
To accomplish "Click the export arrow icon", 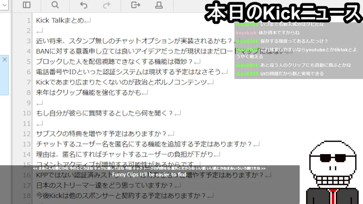I will tap(136, 5).
